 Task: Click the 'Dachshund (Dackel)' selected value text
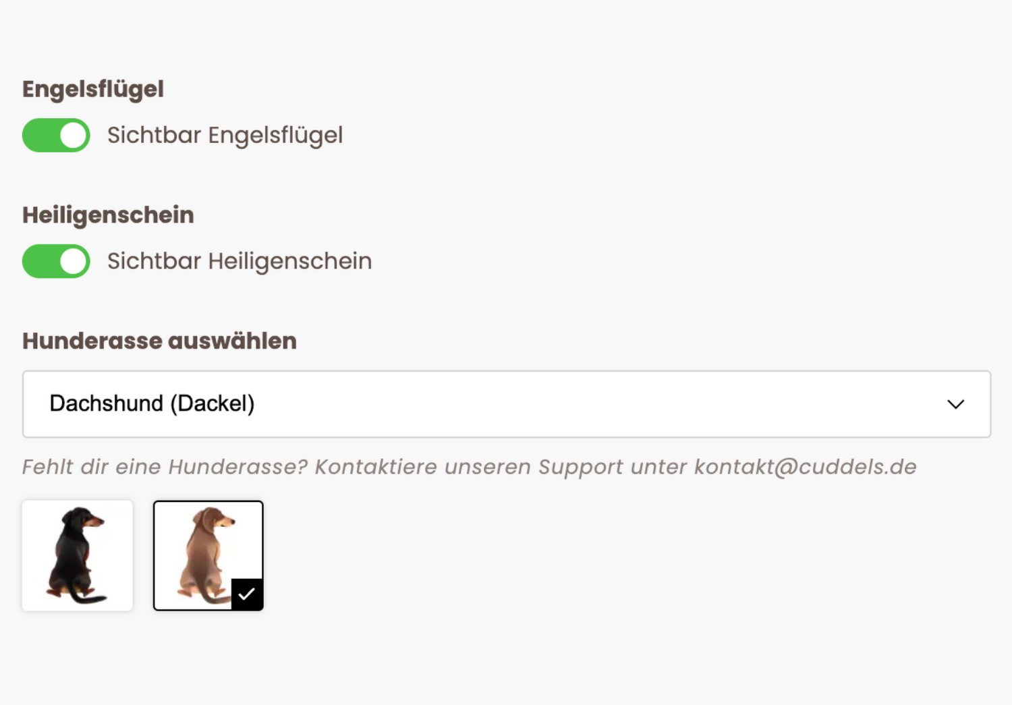(152, 403)
